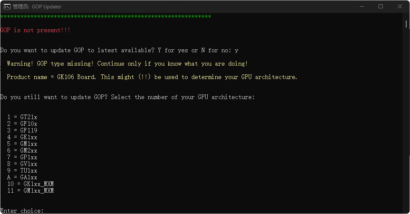The height and width of the screenshot is (214, 410).
Task: Click the '9 = TU1xx' architecture line
Action: click(x=22, y=171)
